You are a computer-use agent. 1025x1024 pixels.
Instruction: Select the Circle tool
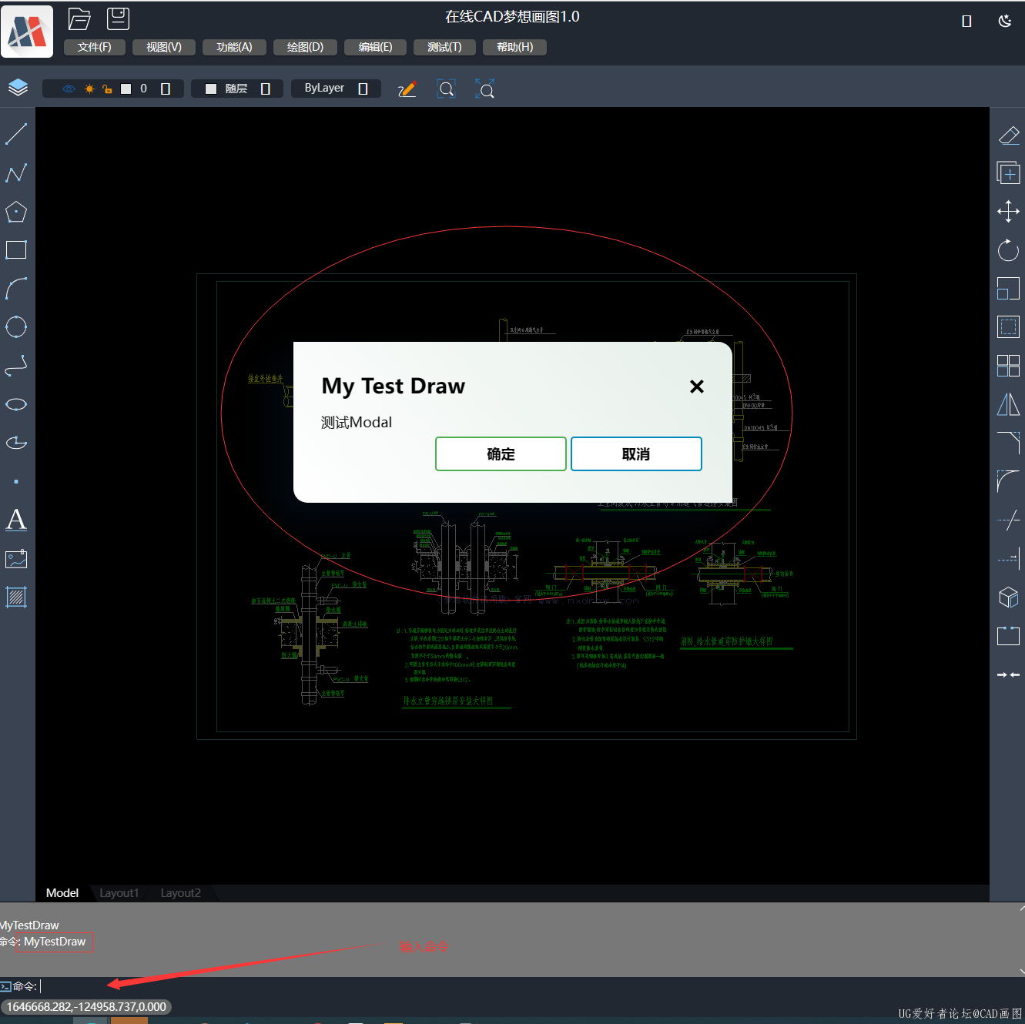click(x=16, y=326)
